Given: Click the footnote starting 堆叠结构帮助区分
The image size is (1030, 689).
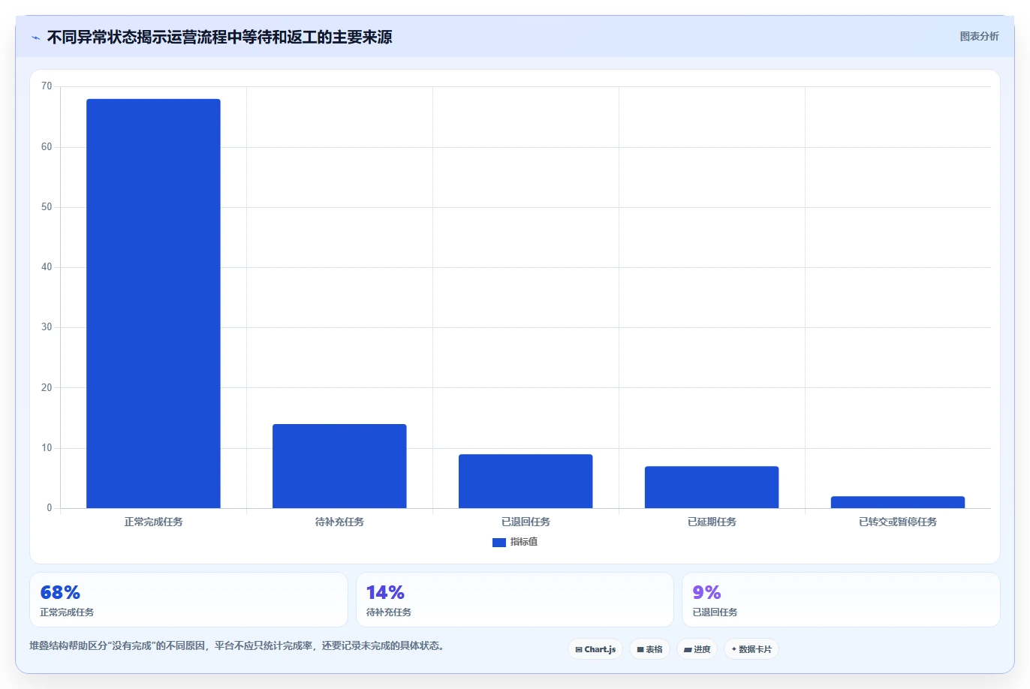Looking at the screenshot, I should point(238,645).
